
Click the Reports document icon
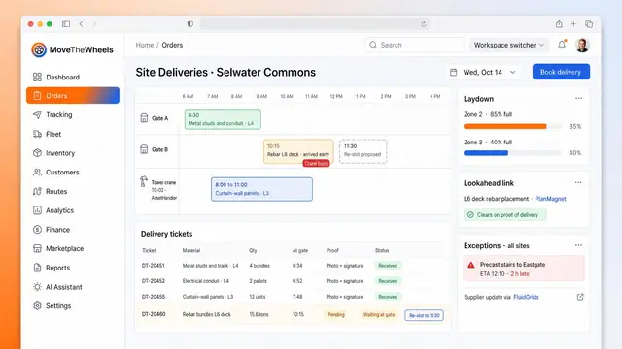tap(37, 268)
